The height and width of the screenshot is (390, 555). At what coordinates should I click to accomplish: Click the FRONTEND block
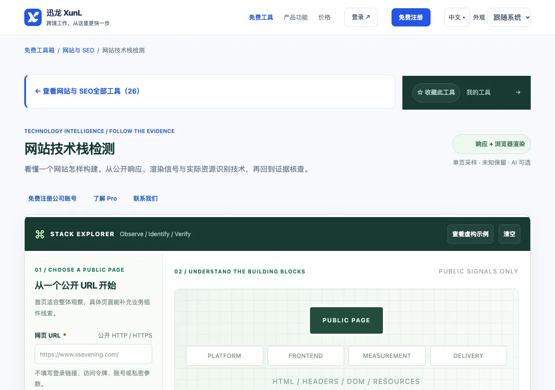[306, 356]
